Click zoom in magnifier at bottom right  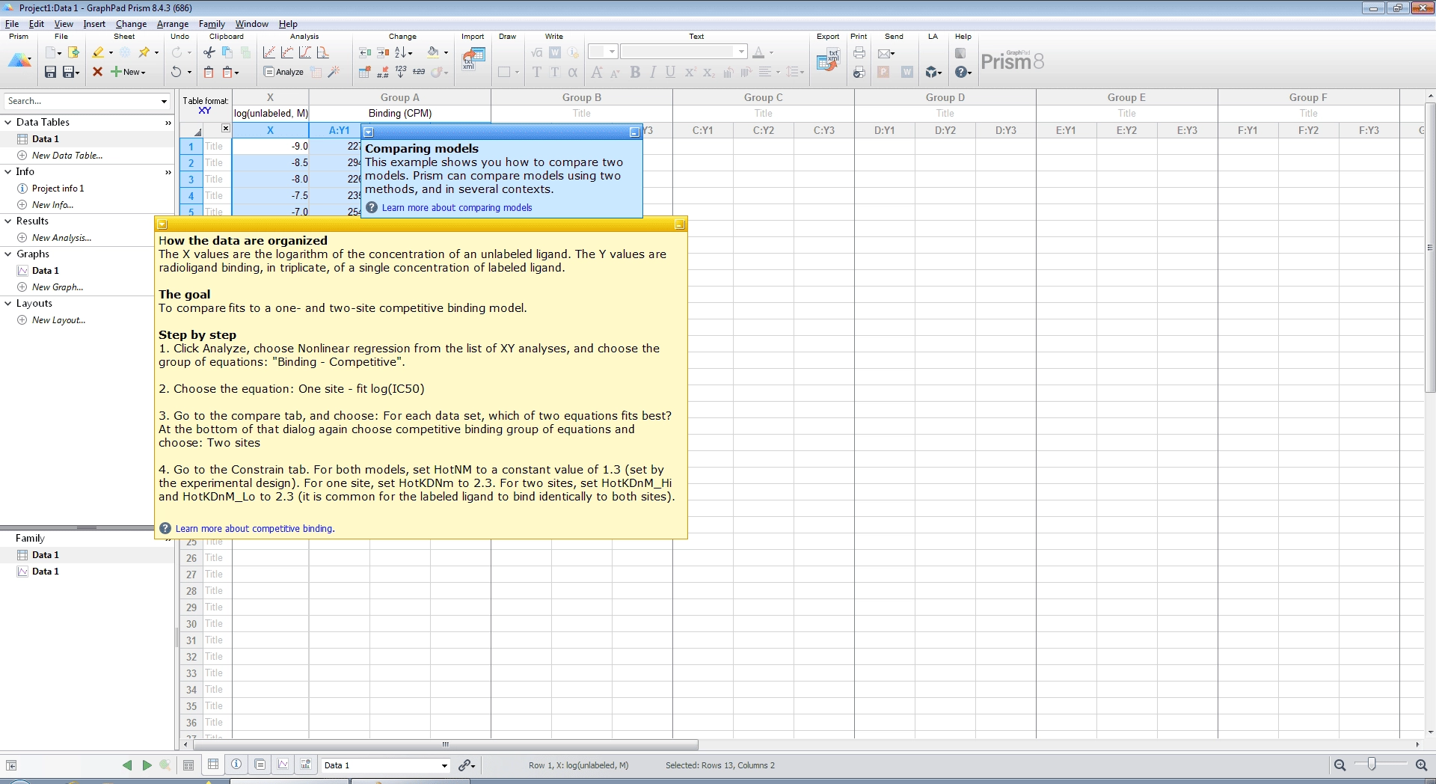click(x=1421, y=765)
